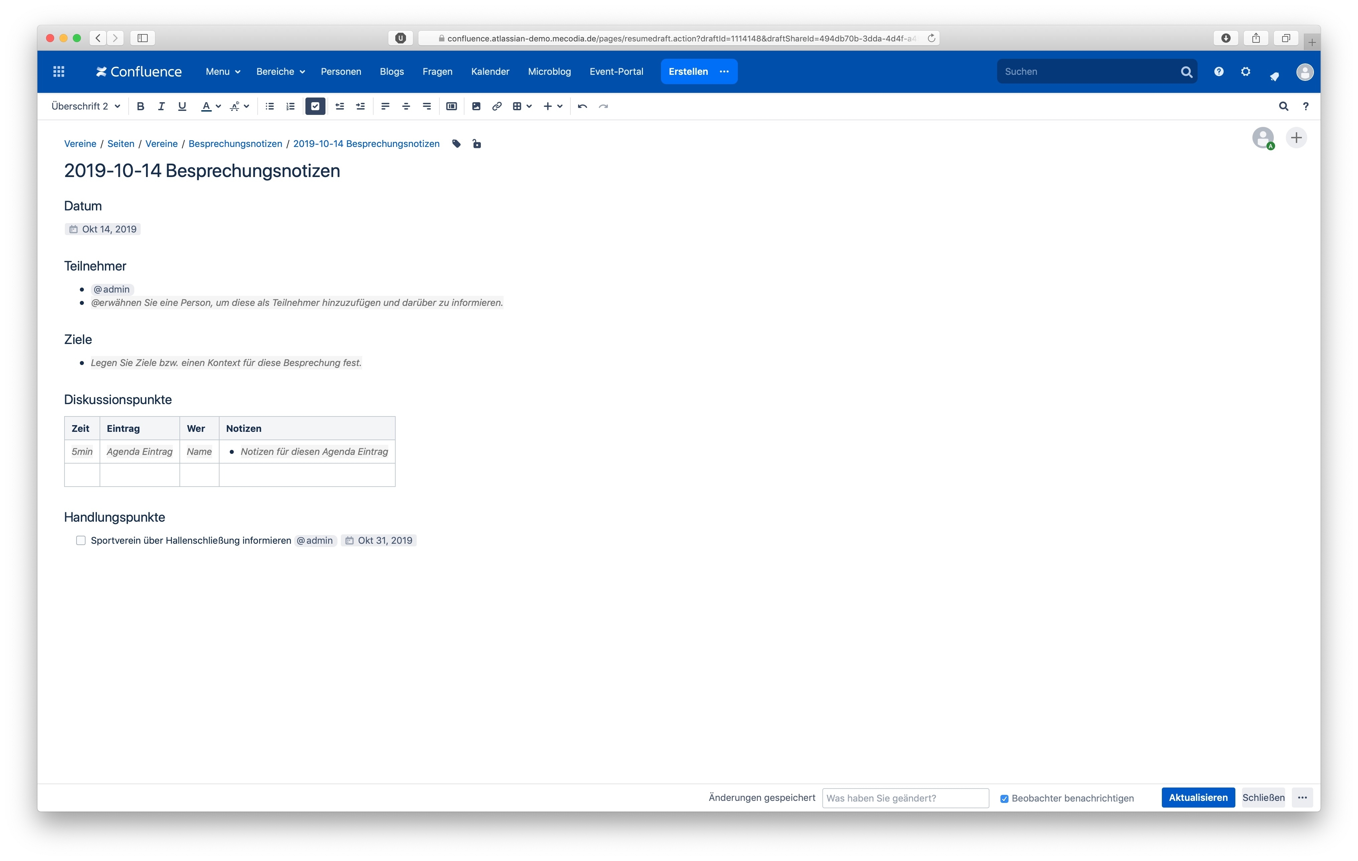Screen dimensions: 1358x861
Task: Open the Kalender menu item
Action: 490,71
